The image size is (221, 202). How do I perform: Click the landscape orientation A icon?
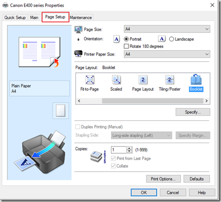coord(162,39)
